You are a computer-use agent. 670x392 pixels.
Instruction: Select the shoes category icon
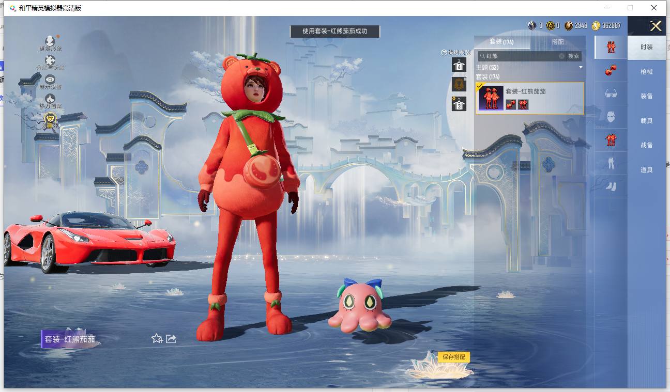click(x=611, y=186)
